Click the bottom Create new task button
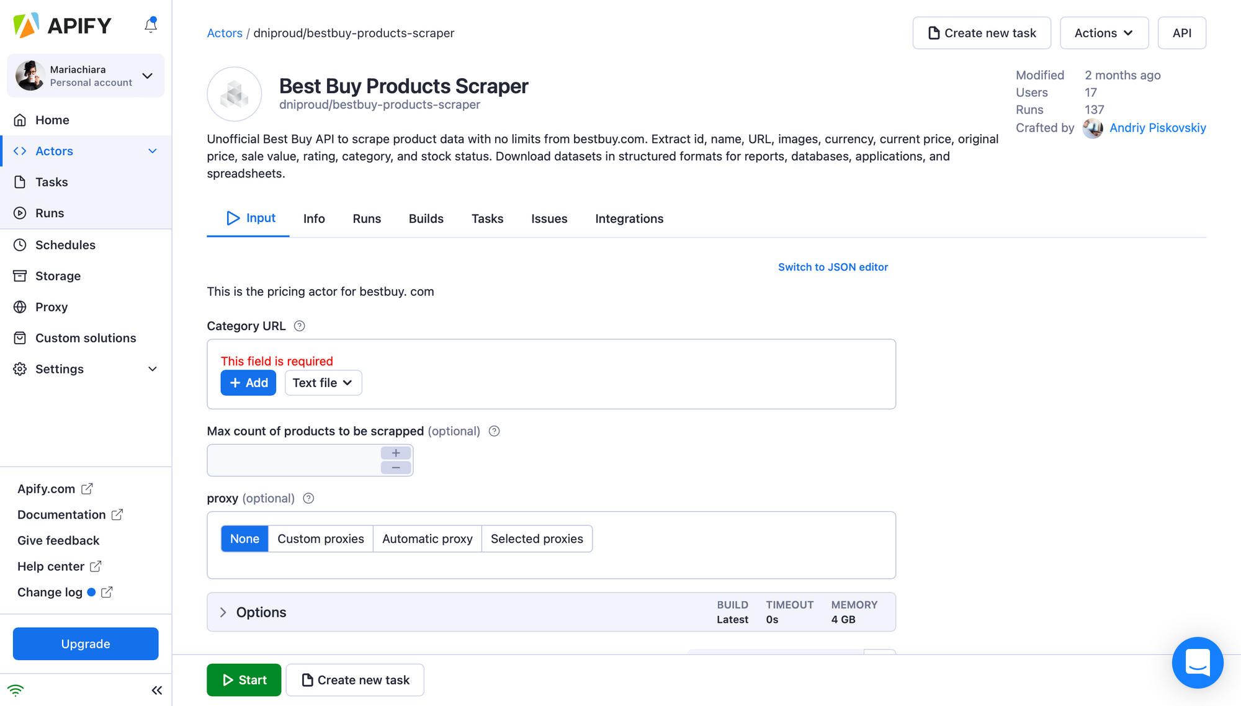 coord(355,680)
